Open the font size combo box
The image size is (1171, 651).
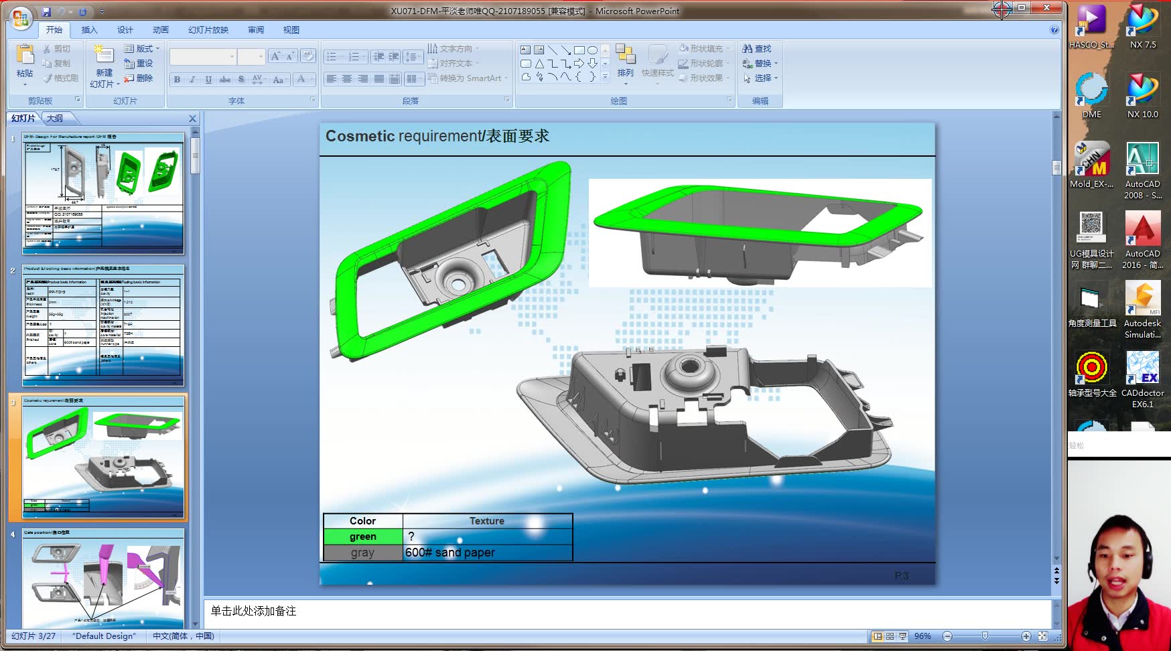tap(251, 57)
